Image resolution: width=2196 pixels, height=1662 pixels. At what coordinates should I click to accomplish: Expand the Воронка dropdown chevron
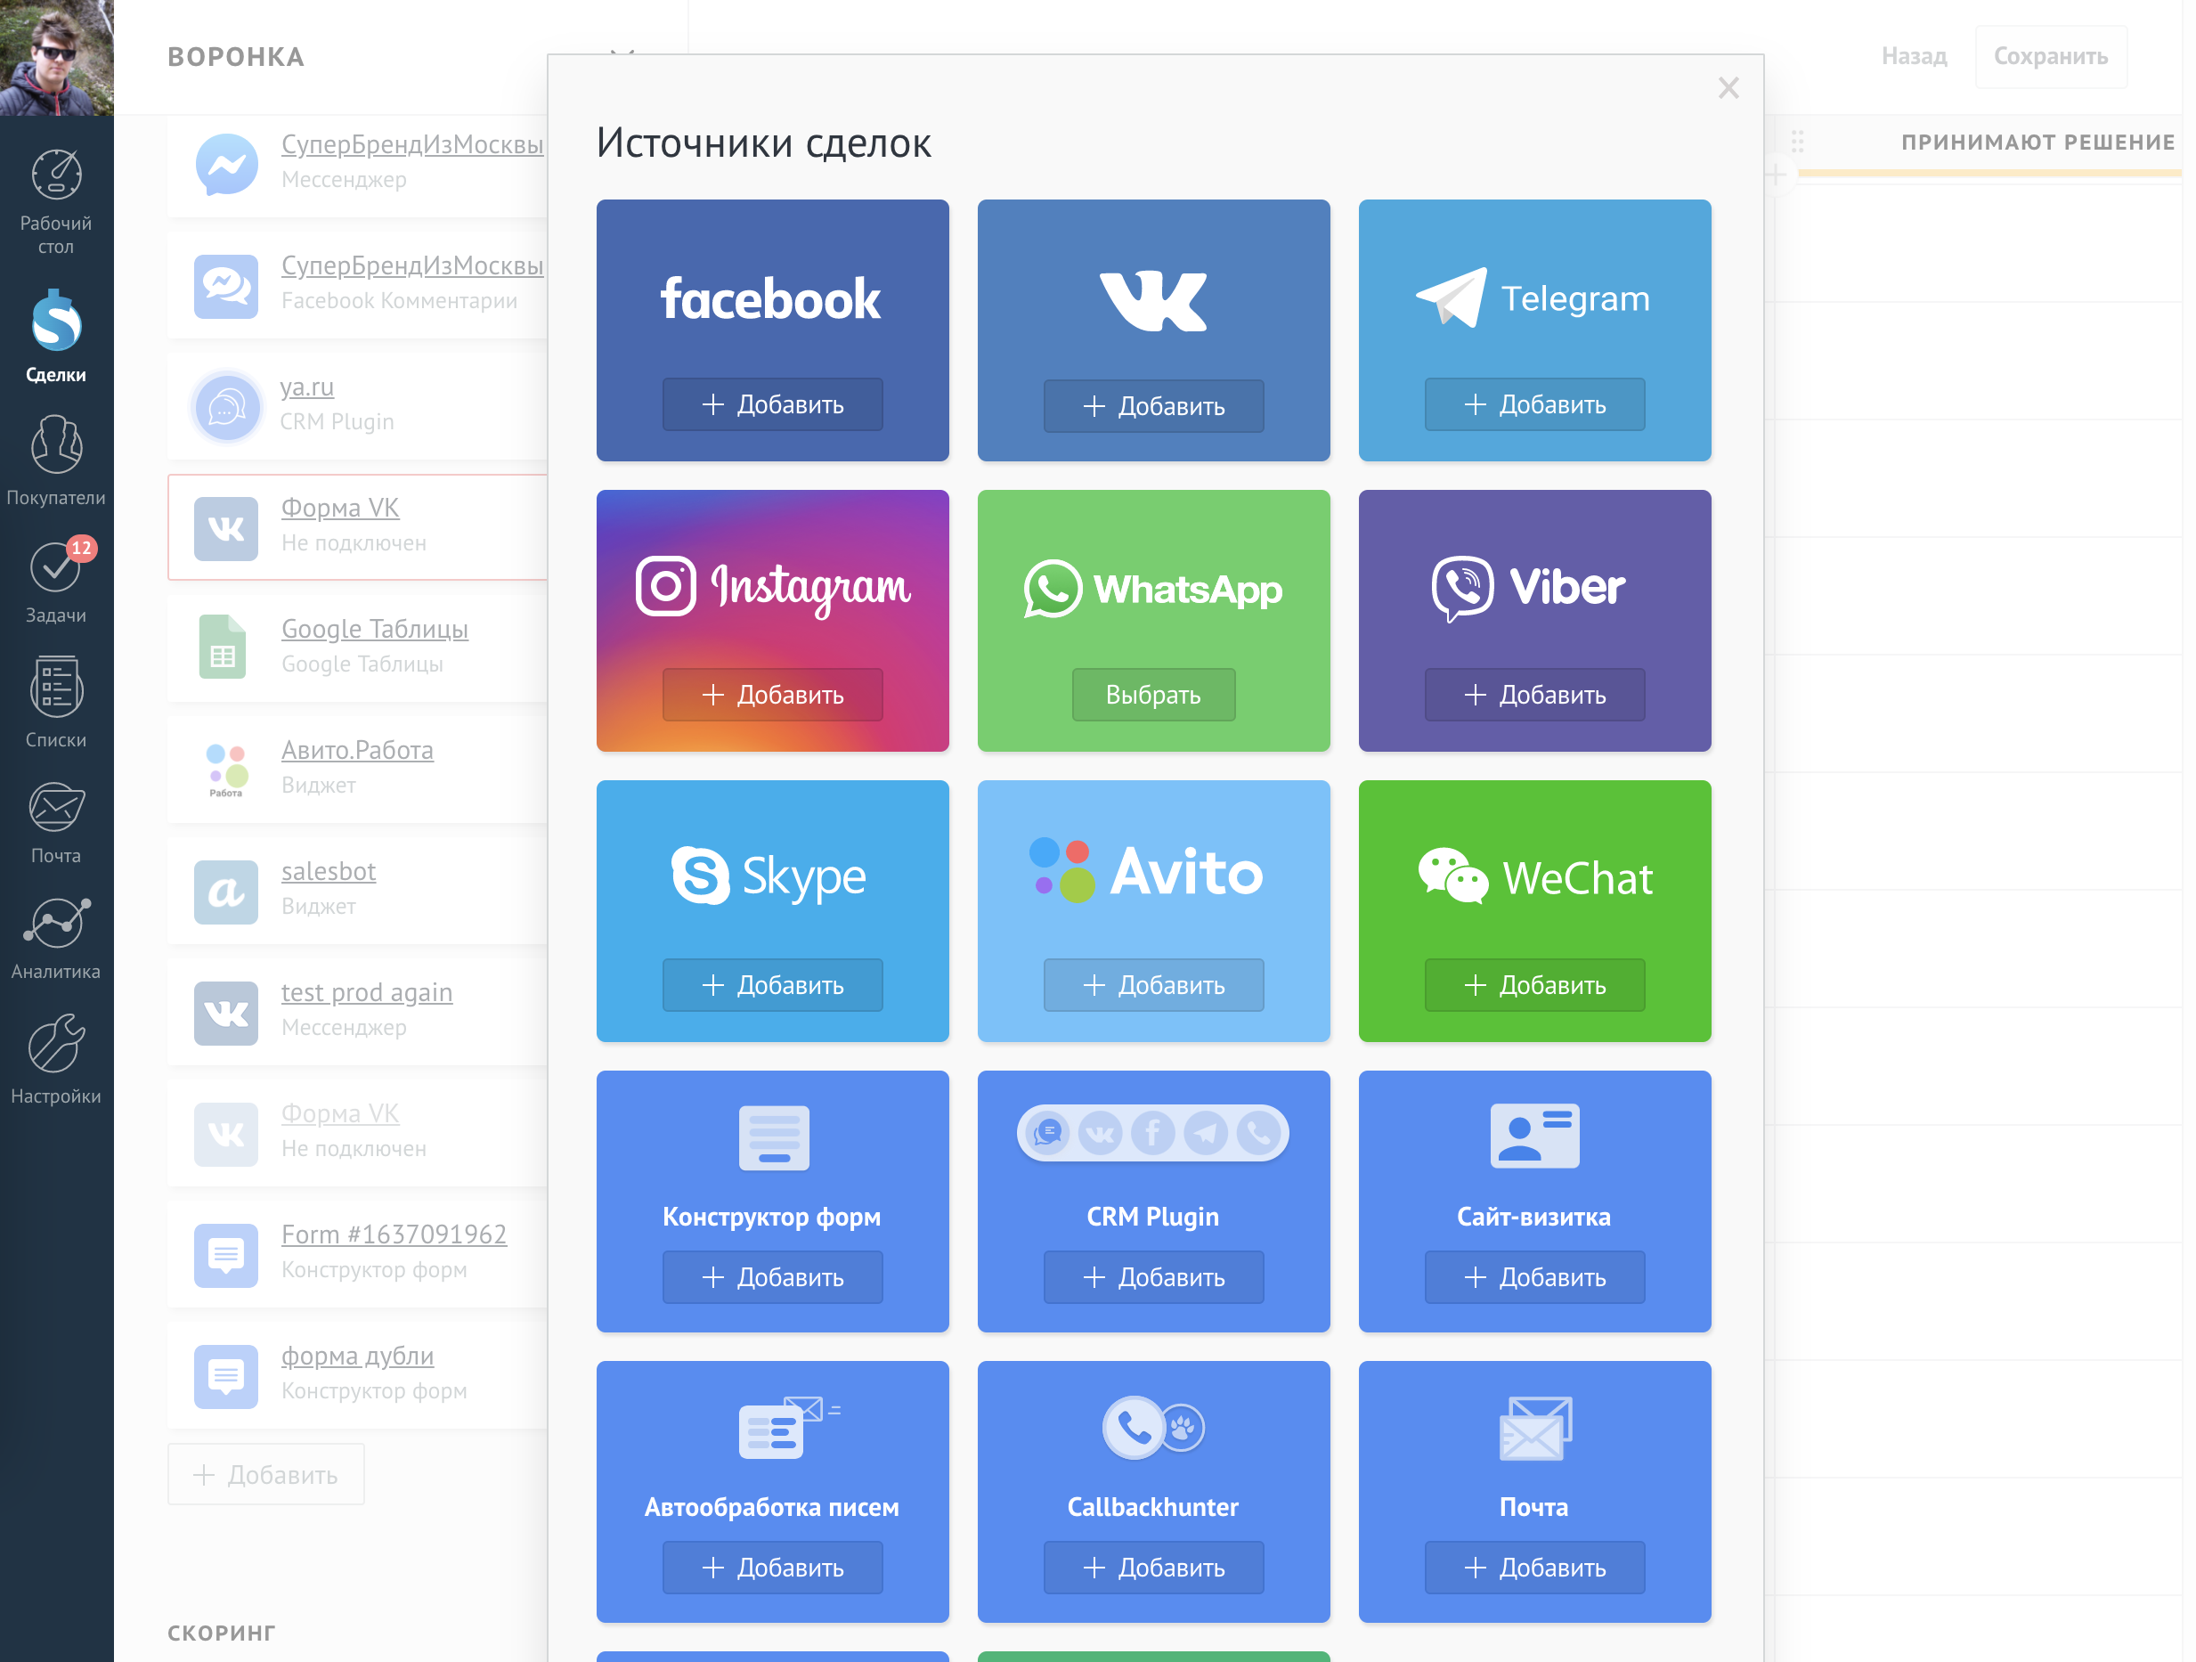pyautogui.click(x=622, y=53)
